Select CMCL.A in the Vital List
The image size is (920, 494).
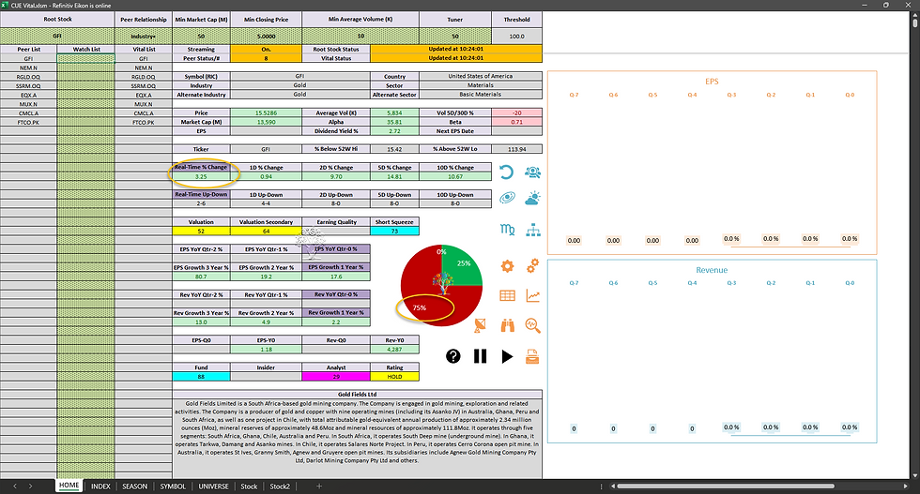[143, 113]
